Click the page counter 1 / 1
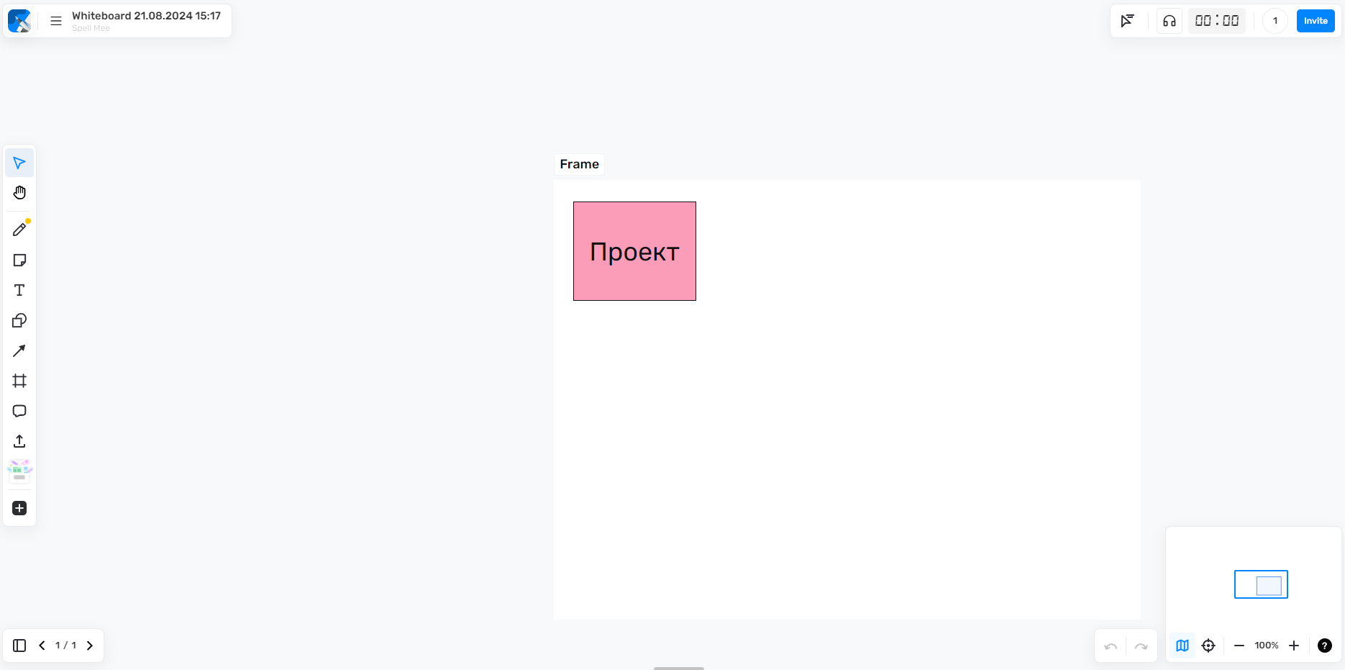 click(65, 646)
